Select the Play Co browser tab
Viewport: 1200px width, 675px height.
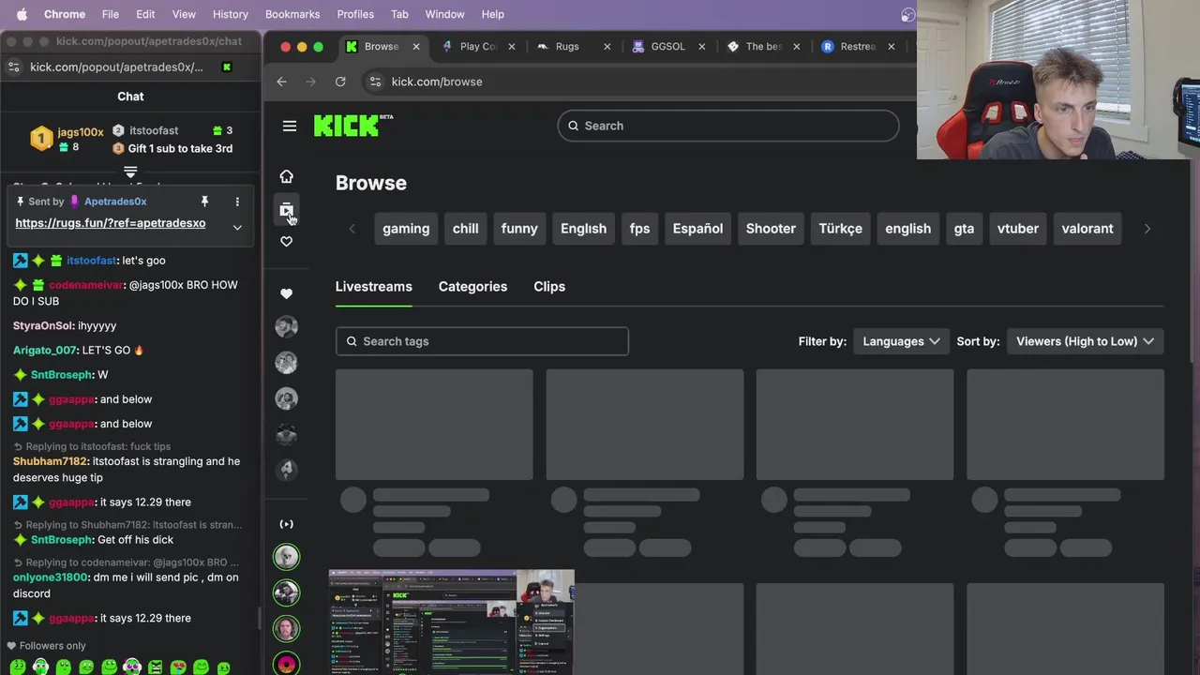point(477,46)
